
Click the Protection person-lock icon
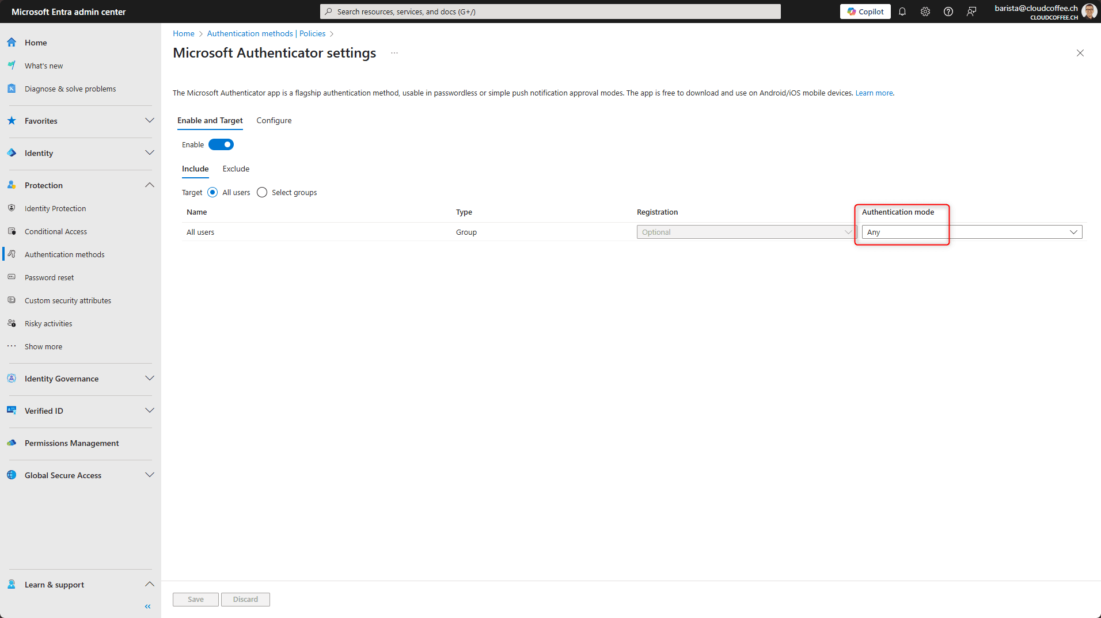(12, 185)
